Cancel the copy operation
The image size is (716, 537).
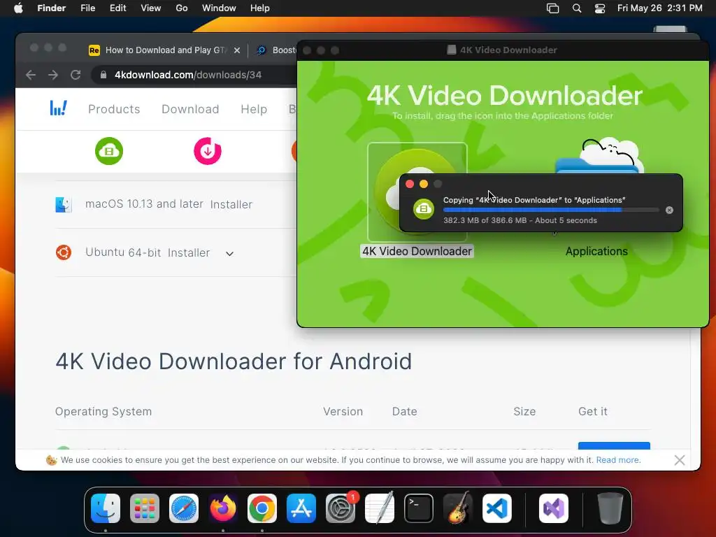tap(669, 210)
